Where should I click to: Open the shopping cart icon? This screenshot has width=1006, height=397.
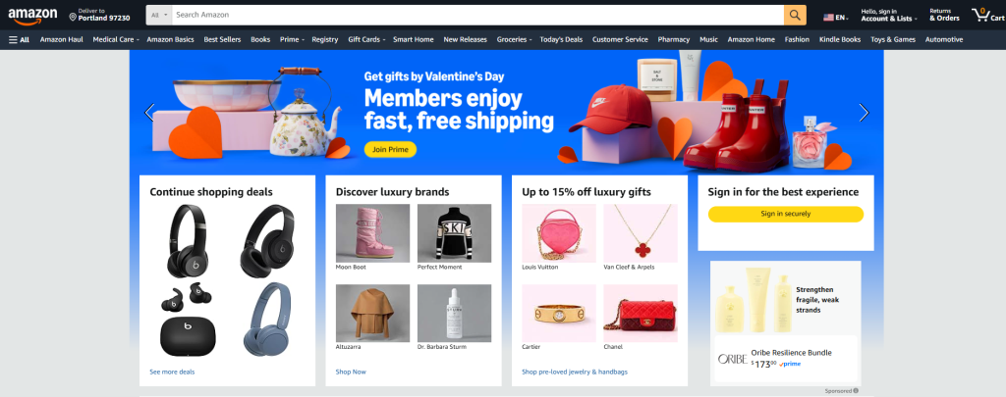point(987,15)
